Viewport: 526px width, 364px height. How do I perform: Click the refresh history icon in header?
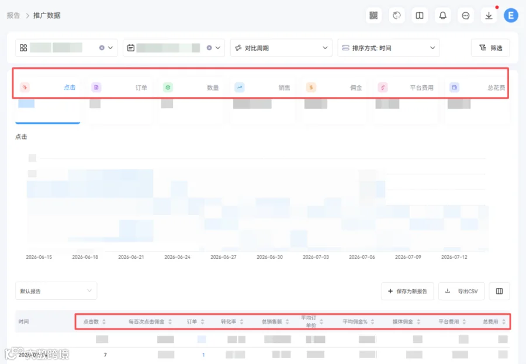pos(396,15)
